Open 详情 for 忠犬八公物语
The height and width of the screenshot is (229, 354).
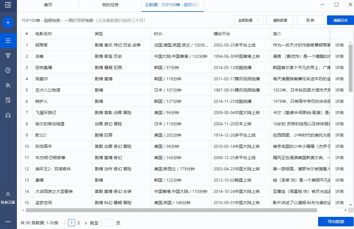tap(339, 90)
